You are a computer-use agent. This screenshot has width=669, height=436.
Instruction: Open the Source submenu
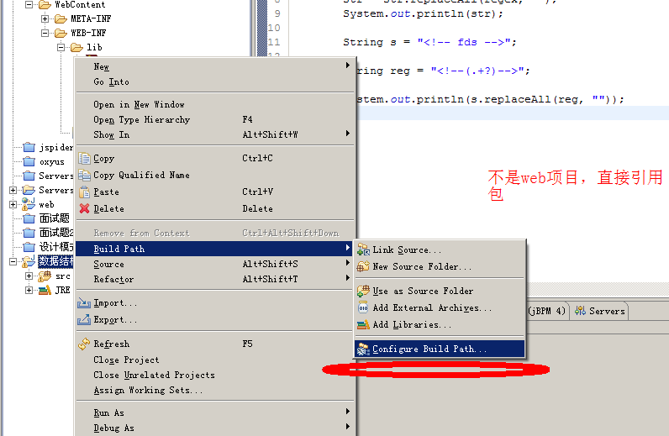pos(215,264)
